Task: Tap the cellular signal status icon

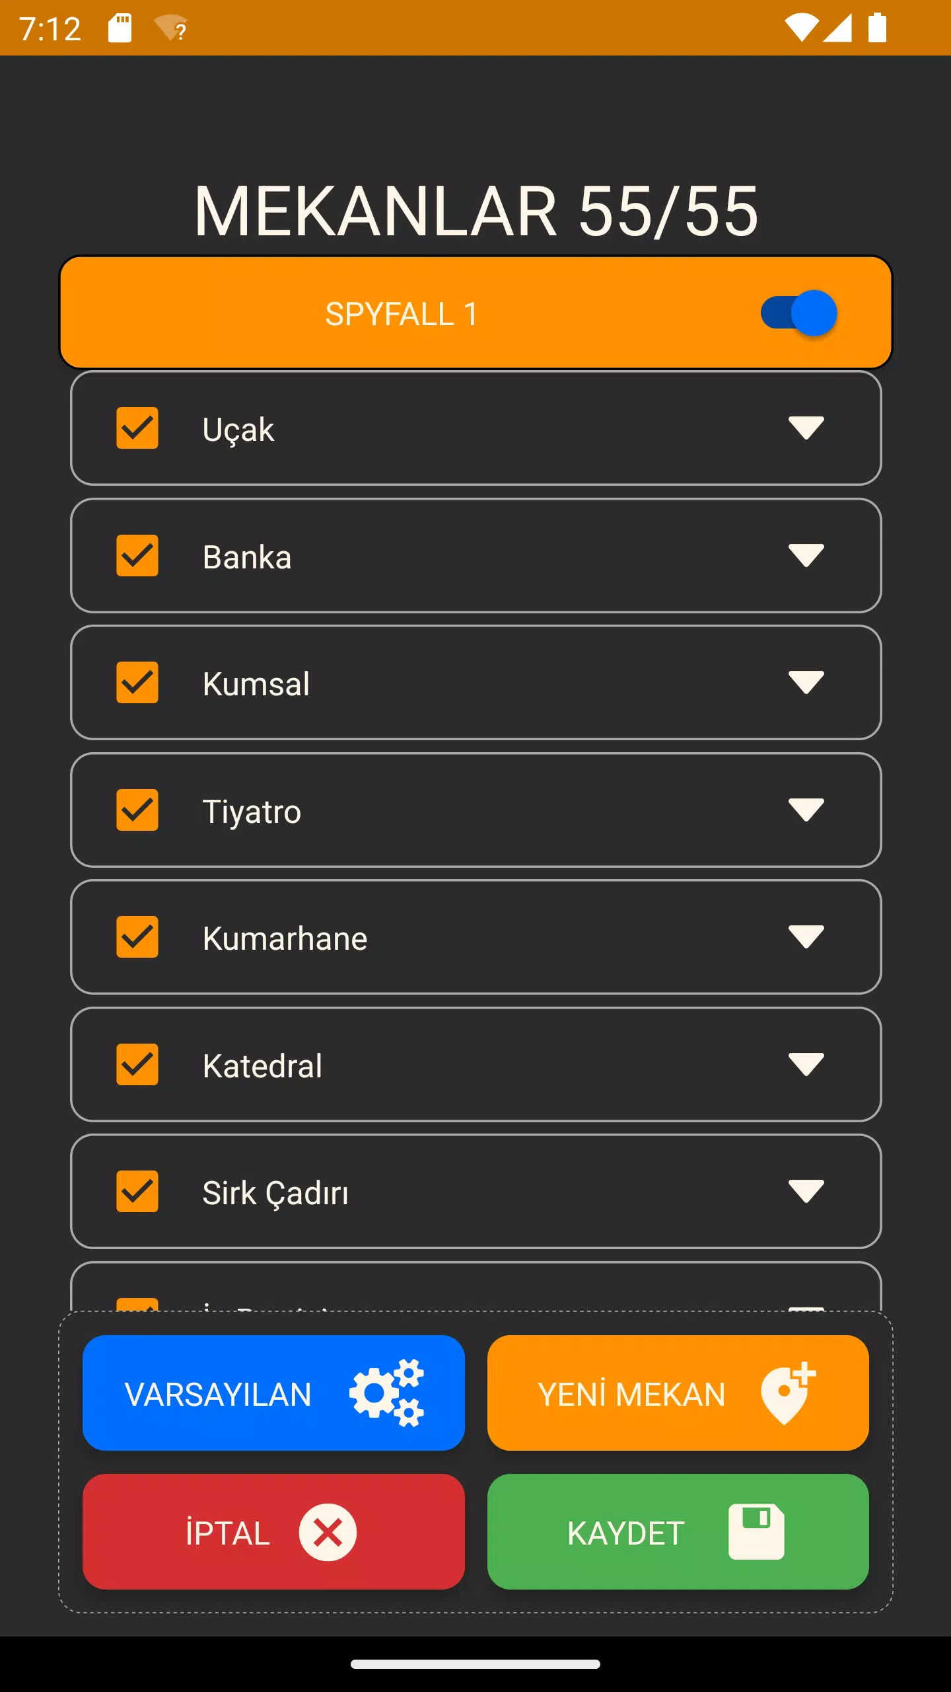Action: coord(837,28)
